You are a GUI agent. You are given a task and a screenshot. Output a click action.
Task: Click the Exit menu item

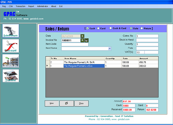61,6
